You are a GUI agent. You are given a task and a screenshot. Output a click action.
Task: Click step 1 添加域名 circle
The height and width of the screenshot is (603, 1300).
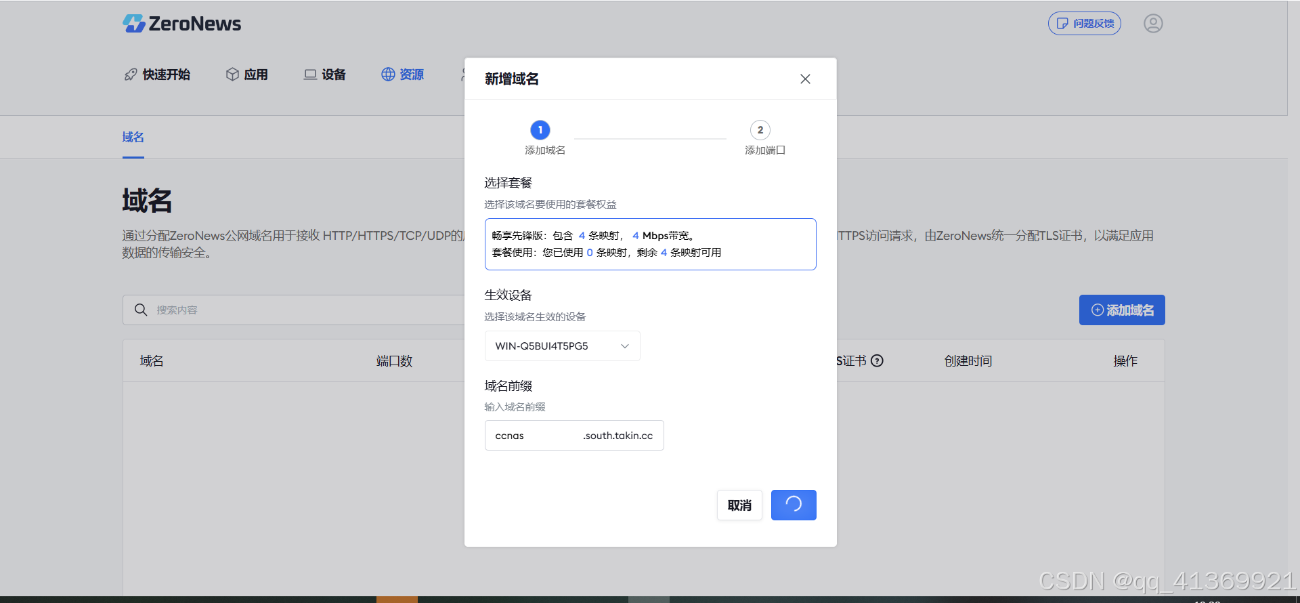(540, 130)
